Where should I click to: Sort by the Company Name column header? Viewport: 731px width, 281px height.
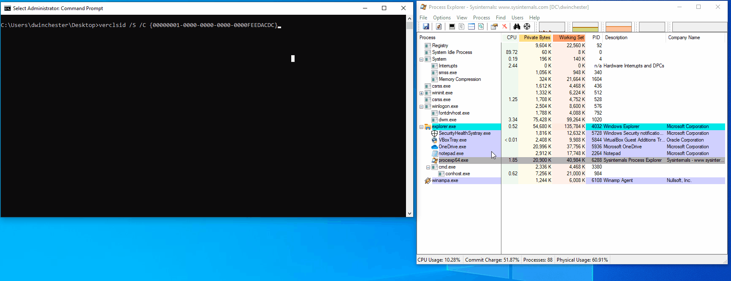pyautogui.click(x=696, y=37)
